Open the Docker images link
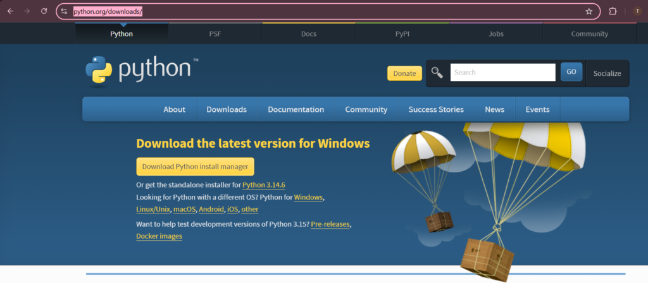The image size is (648, 283). click(x=159, y=236)
